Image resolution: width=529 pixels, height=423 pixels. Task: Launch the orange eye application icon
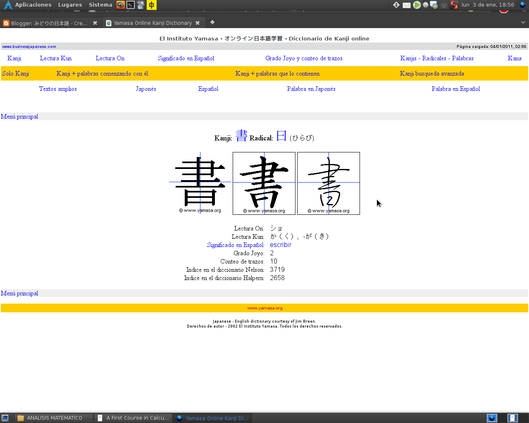(x=121, y=5)
